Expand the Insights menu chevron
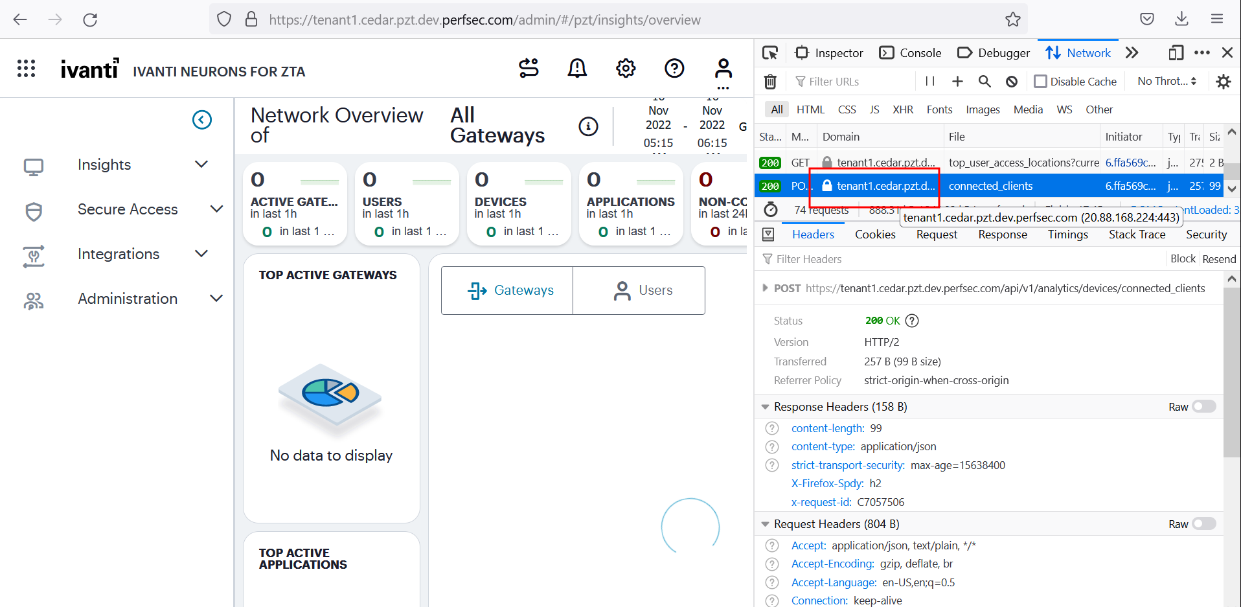Screen dimensions: 1241x607 201,165
